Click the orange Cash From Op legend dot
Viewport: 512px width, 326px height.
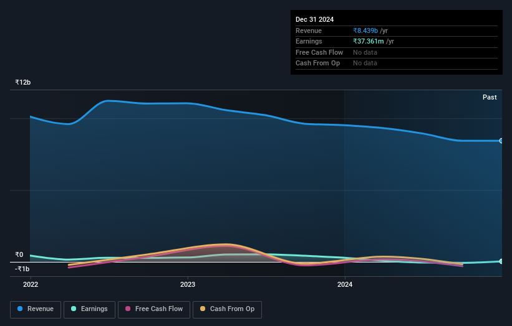pos(203,309)
